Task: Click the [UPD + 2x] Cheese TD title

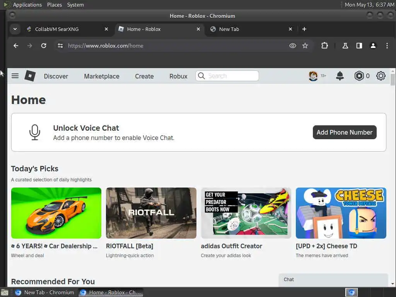Action: click(x=326, y=246)
